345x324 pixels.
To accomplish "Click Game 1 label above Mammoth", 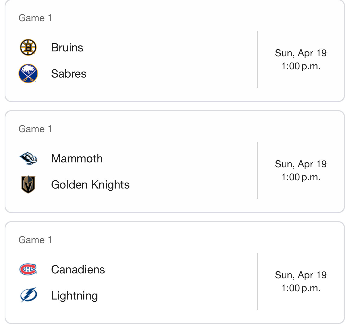I will pyautogui.click(x=35, y=129).
